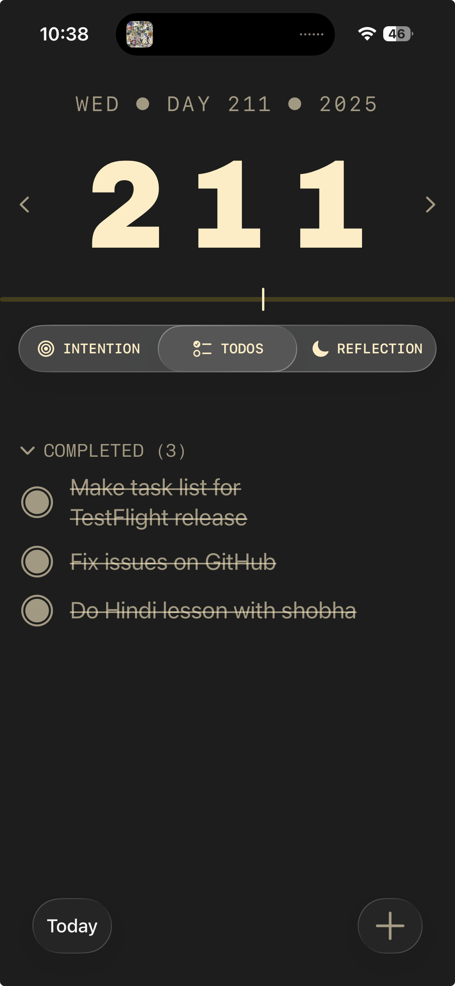Tap the 'WED • DAY 211 • 2025' header
The image size is (455, 986).
click(227, 104)
